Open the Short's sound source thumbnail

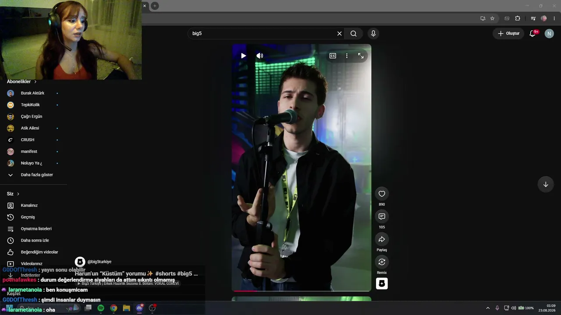(382, 283)
